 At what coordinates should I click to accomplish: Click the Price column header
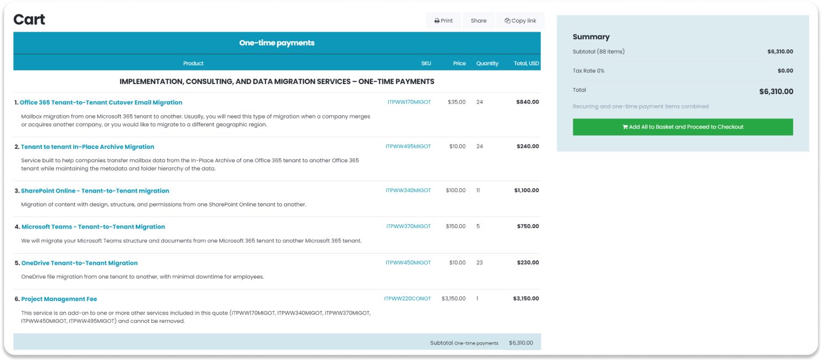pyautogui.click(x=459, y=63)
